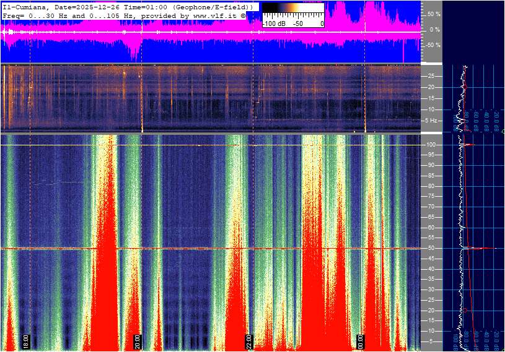
Task: Click the 00:00 time marker label
Action: (x=361, y=341)
